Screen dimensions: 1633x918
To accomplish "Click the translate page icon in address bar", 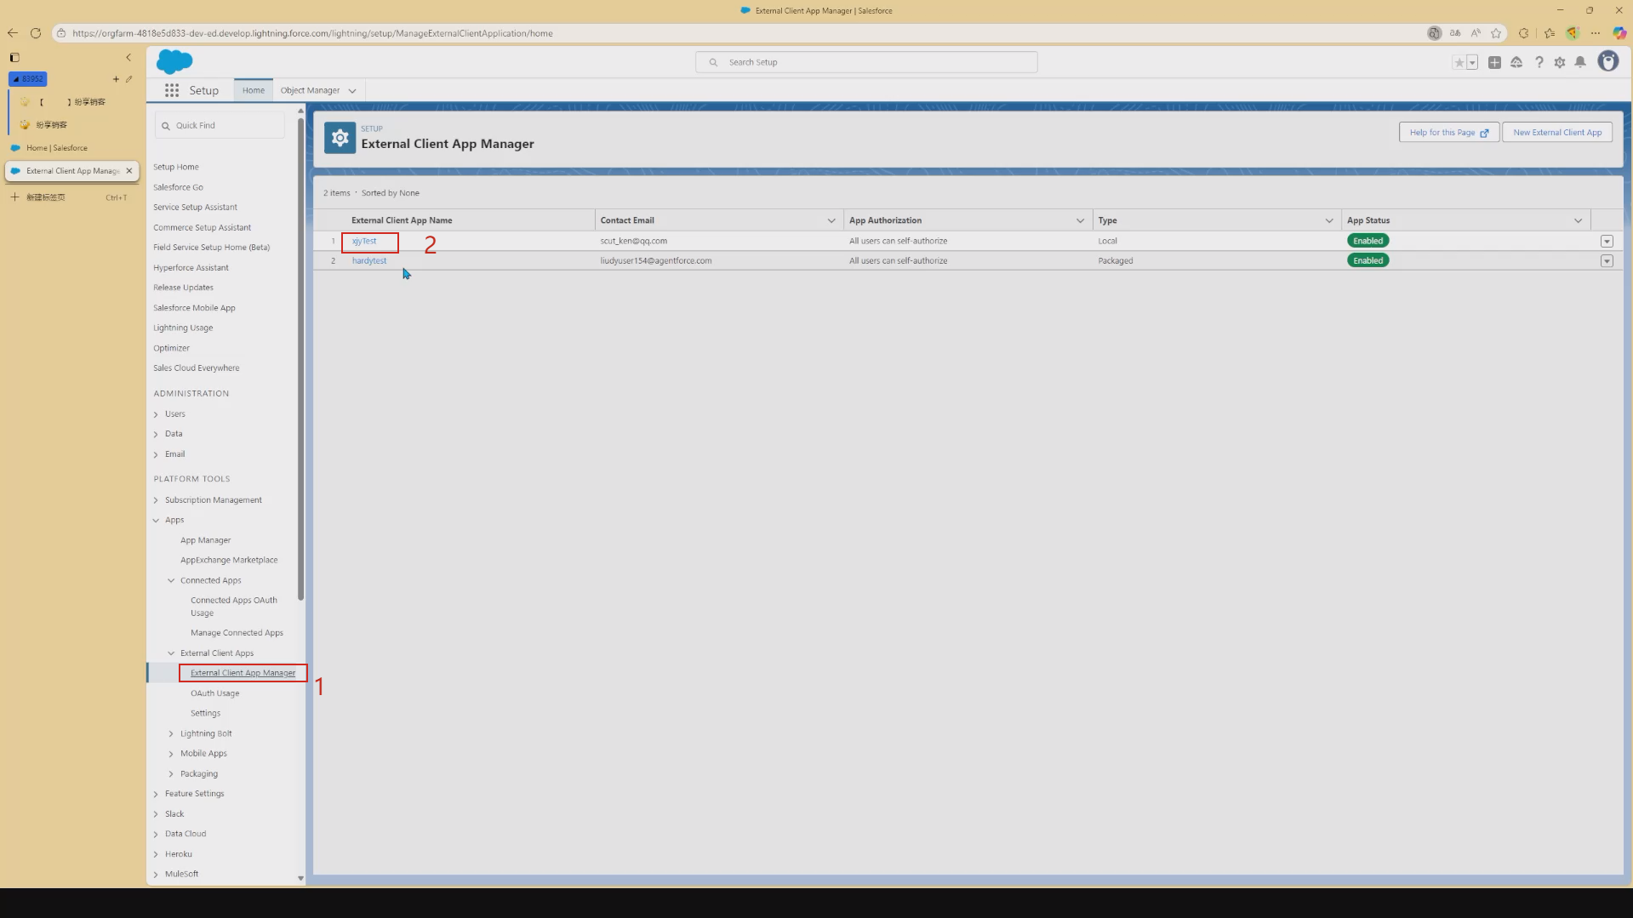I will (1455, 33).
